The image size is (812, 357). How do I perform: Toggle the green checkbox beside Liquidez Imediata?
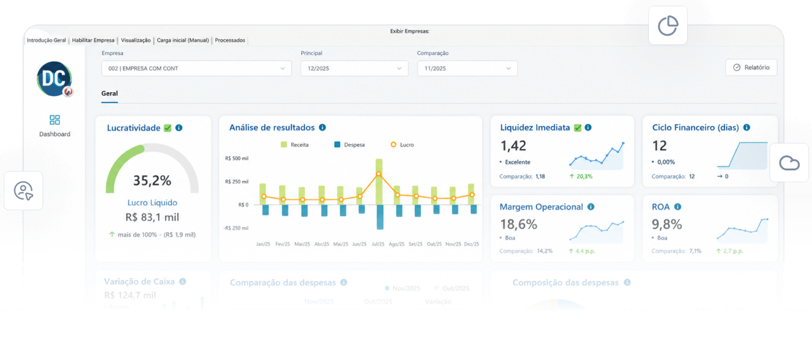point(578,127)
